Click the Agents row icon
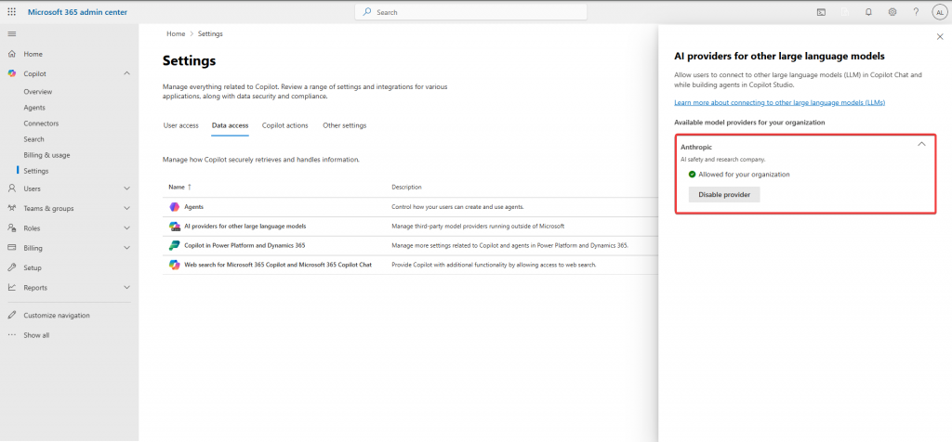The height and width of the screenshot is (442, 952). (x=174, y=207)
